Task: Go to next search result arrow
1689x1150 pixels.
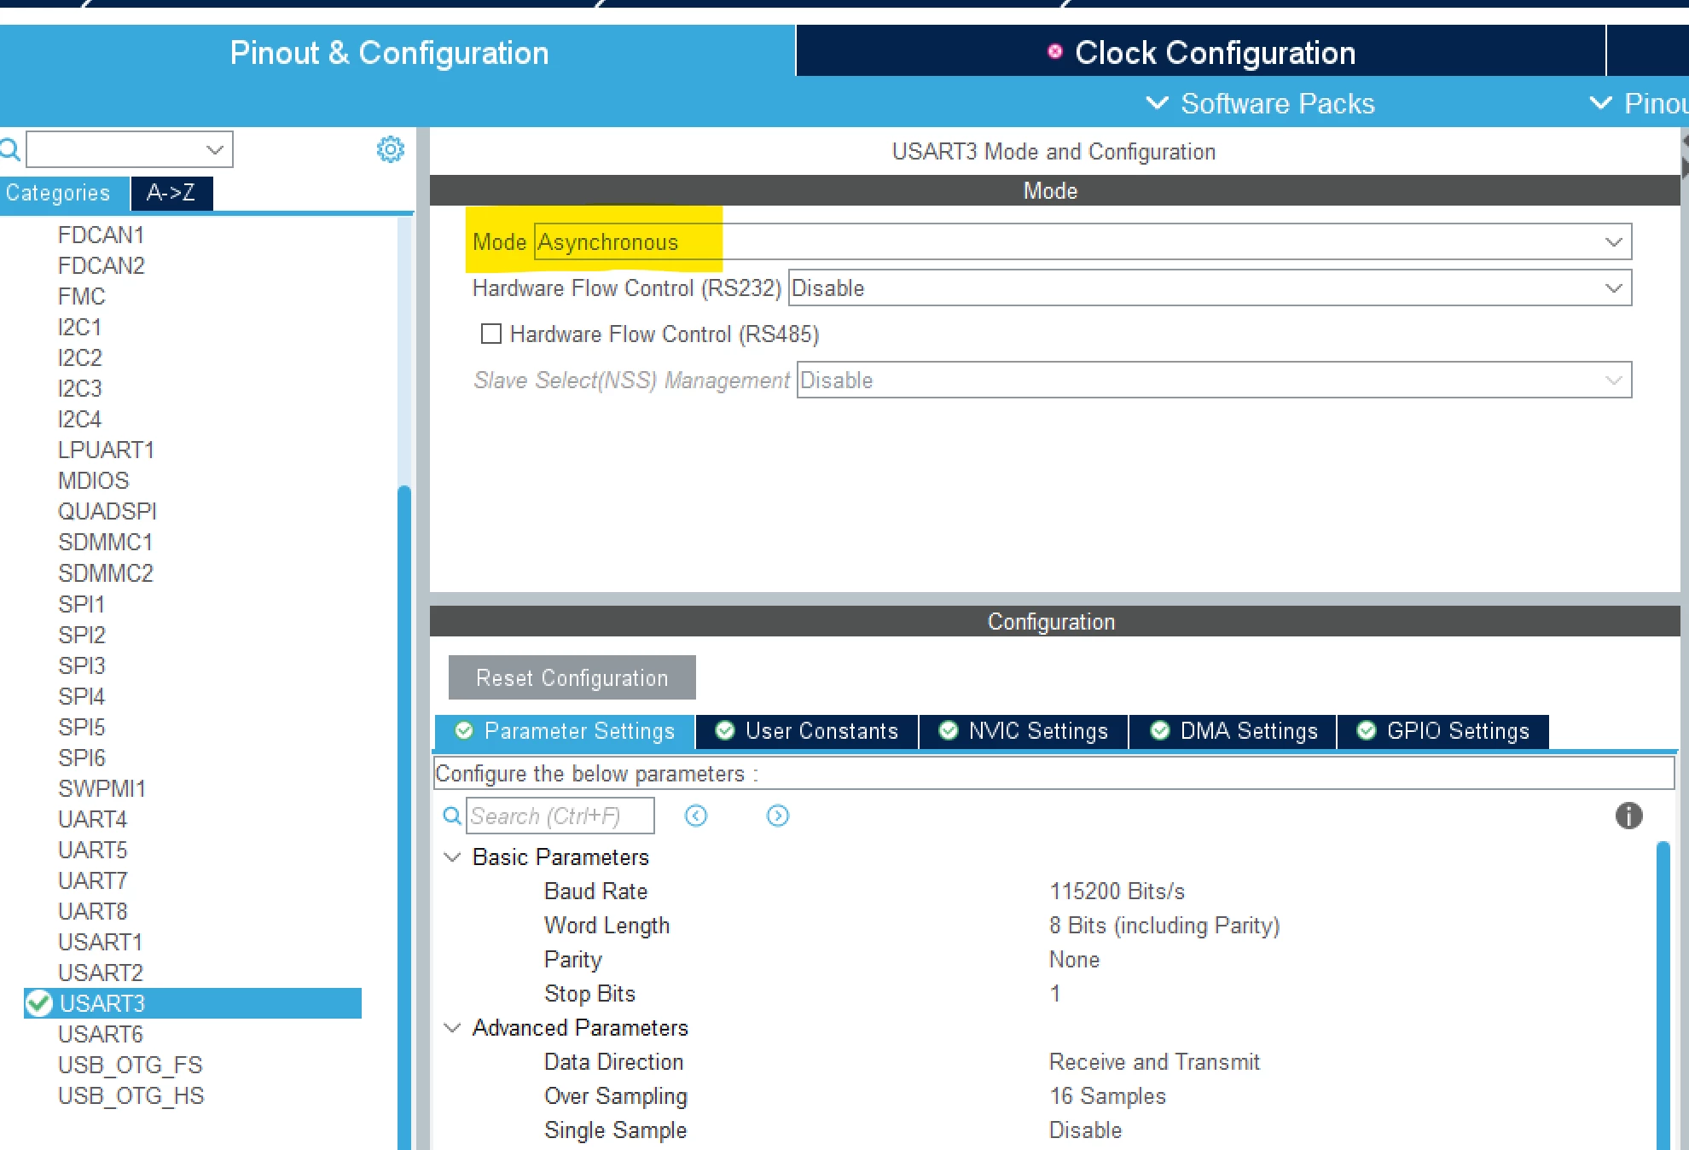Action: (x=778, y=816)
